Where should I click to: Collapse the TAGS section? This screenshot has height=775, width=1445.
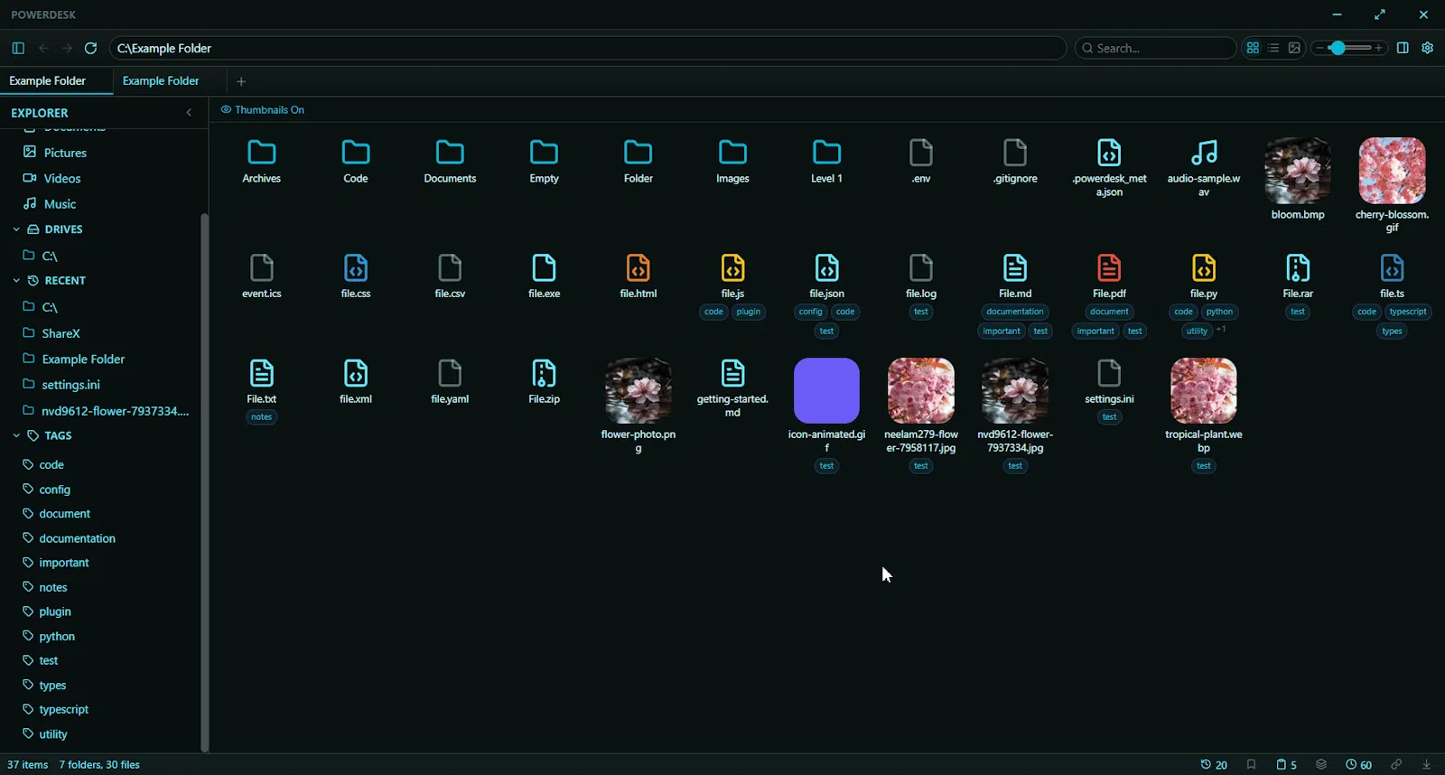[16, 435]
